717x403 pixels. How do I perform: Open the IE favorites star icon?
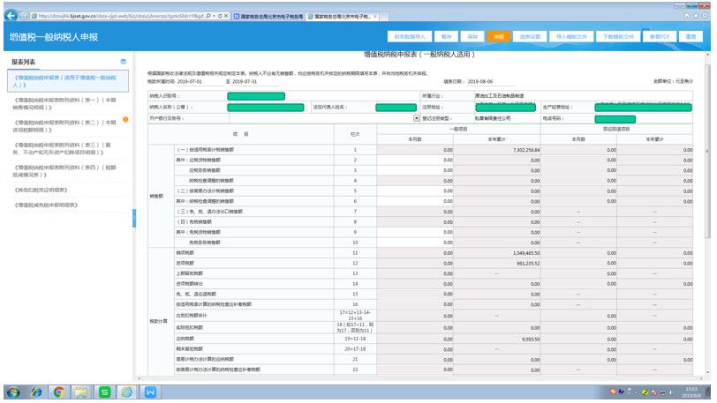[696, 16]
